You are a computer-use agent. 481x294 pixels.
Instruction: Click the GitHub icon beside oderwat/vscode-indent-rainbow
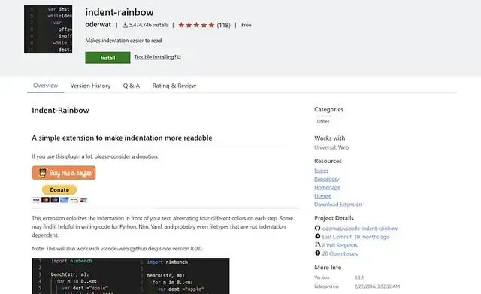pyautogui.click(x=317, y=228)
